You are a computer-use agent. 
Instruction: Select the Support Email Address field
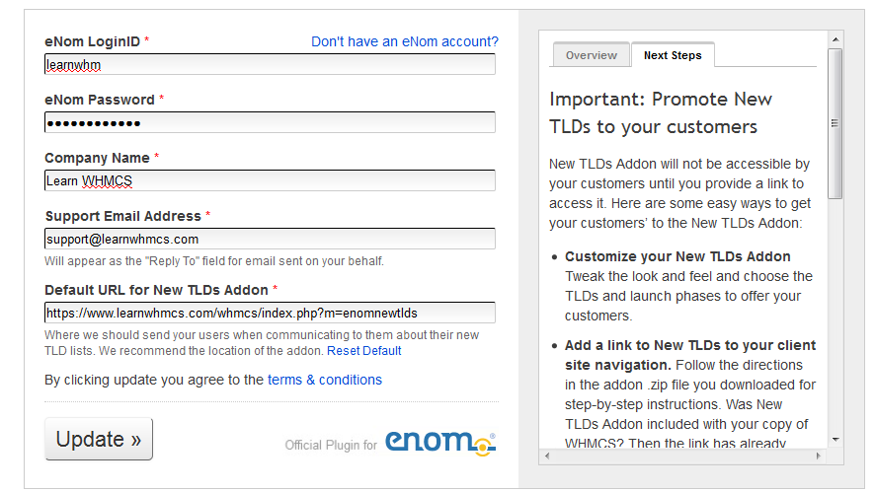(270, 239)
